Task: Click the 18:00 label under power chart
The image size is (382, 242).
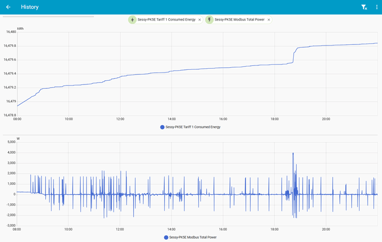Action: click(x=274, y=229)
